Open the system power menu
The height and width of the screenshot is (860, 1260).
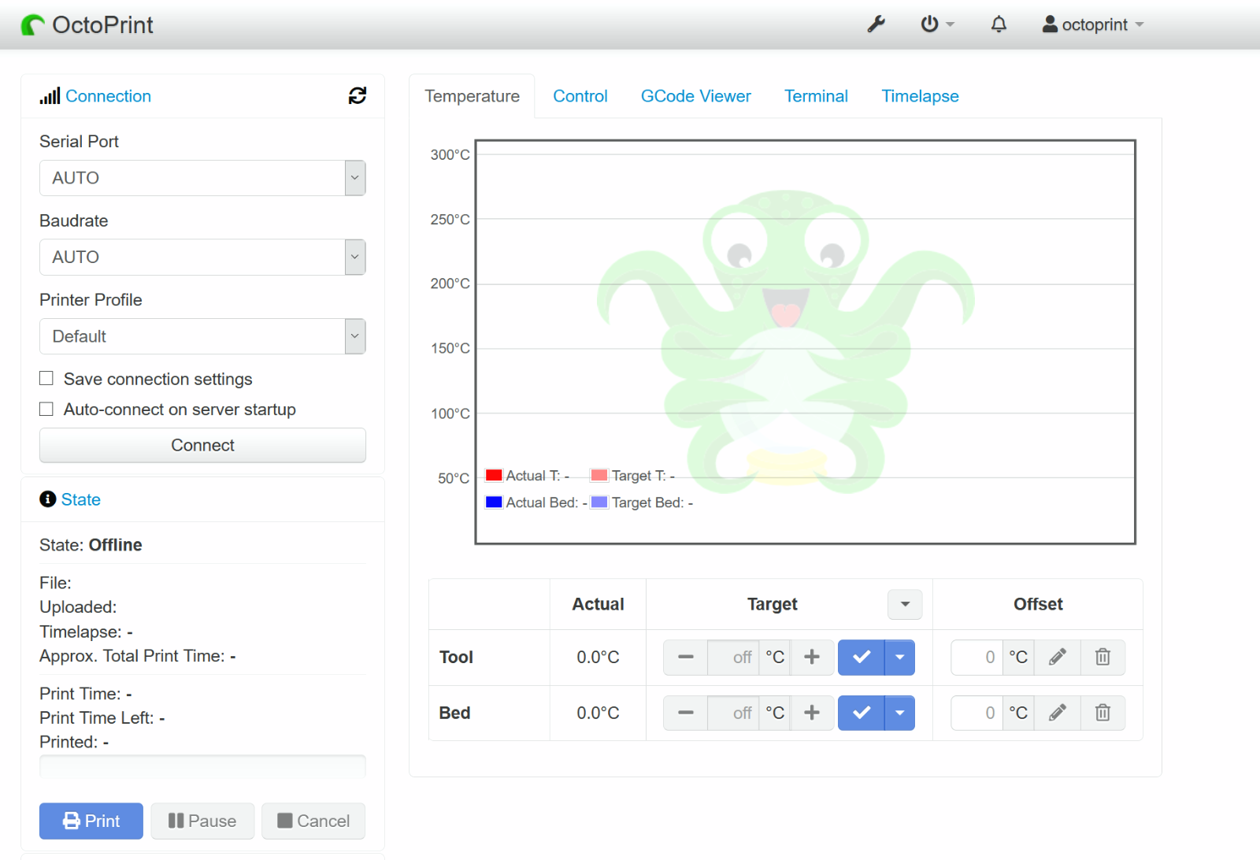(937, 24)
